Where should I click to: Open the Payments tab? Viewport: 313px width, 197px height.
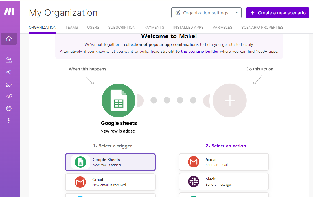(154, 28)
